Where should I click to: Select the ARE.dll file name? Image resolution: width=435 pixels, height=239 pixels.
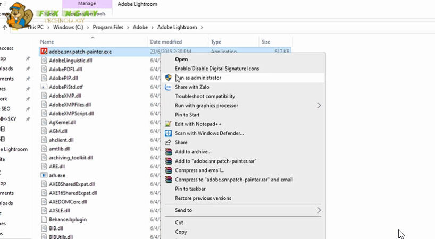point(56,166)
